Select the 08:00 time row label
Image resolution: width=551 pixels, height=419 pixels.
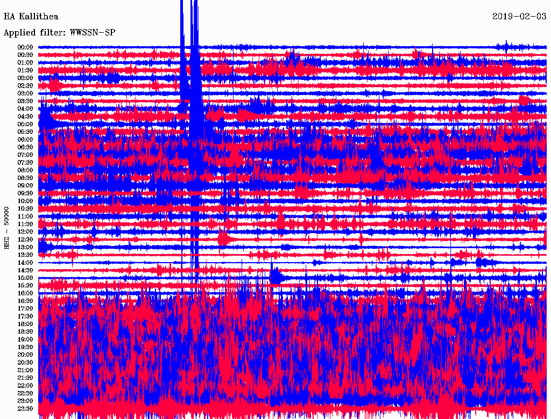pos(25,170)
